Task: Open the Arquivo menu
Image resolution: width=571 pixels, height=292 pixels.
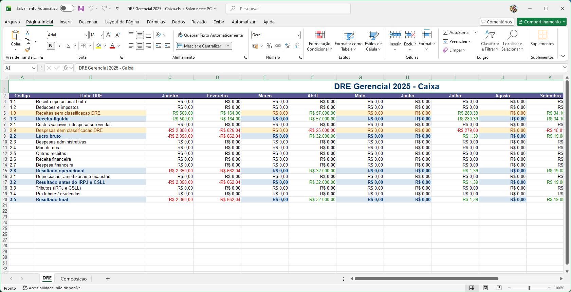Action: pyautogui.click(x=12, y=22)
